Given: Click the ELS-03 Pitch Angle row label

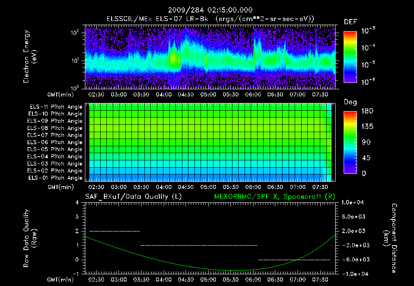Looking at the screenshot, I should [55, 164].
